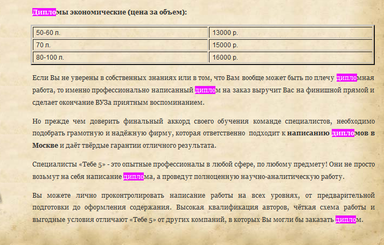Select the '16000 р.' price cell

tap(291, 57)
